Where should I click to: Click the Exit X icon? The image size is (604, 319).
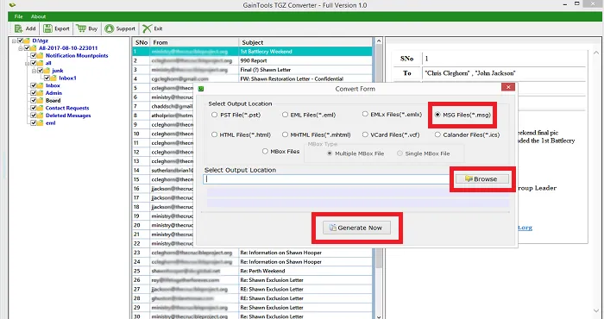click(147, 28)
